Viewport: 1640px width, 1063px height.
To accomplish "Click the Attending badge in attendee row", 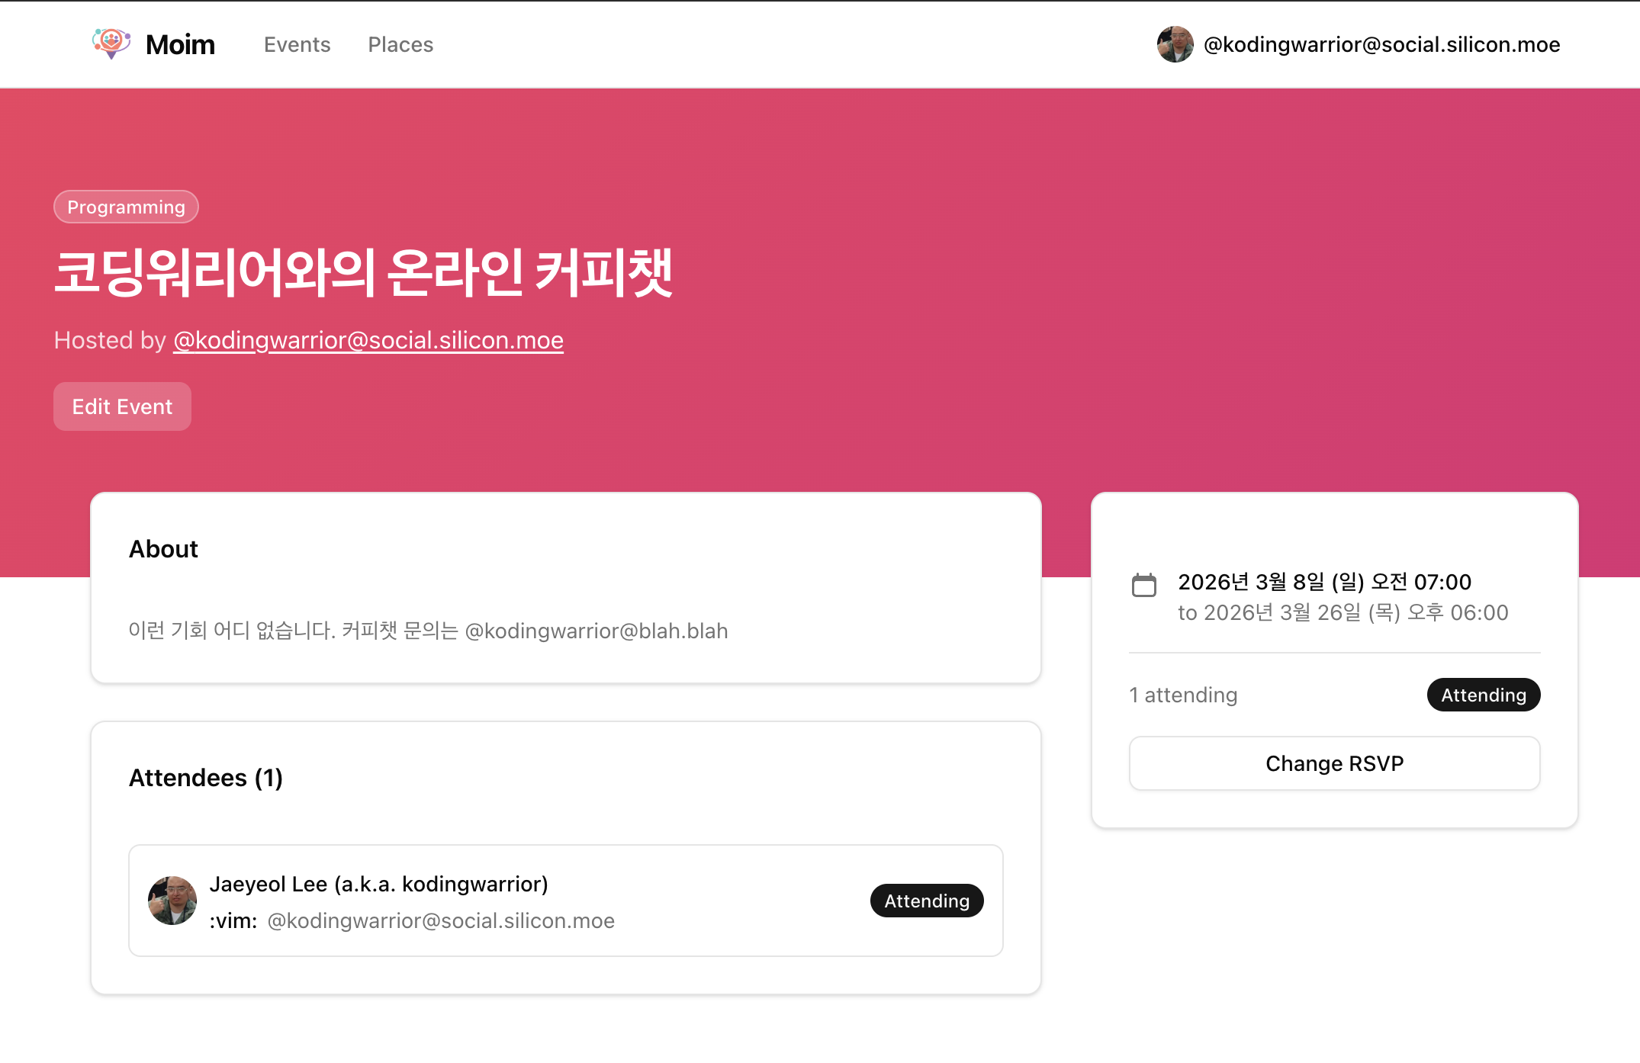I will coord(926,901).
